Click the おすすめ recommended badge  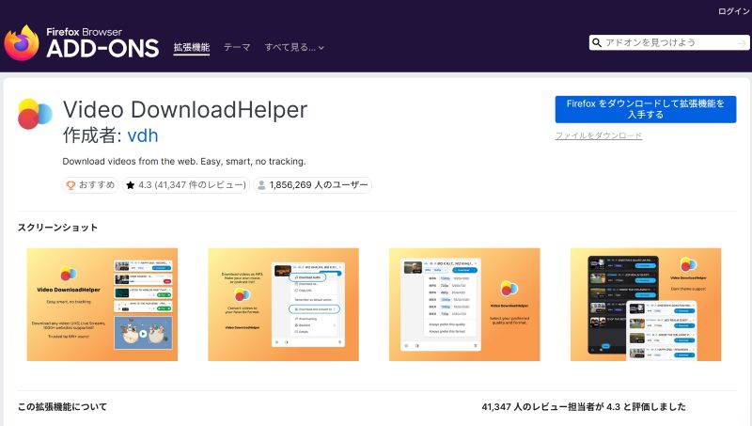90,185
